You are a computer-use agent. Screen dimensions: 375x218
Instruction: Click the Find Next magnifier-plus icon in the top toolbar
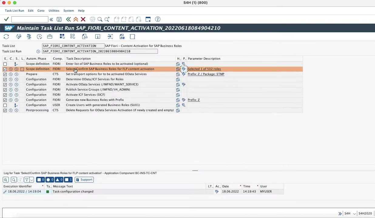tap(107, 19)
